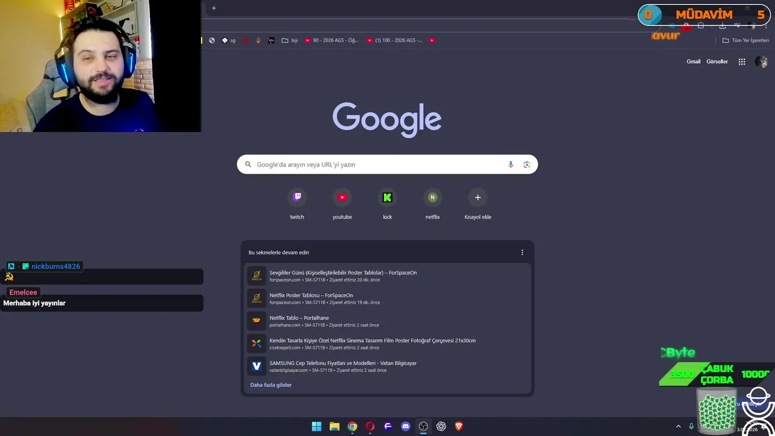Open the three-dot menu of 'Bu sekmelerle devam edin'
This screenshot has height=436, width=775.
coord(523,253)
